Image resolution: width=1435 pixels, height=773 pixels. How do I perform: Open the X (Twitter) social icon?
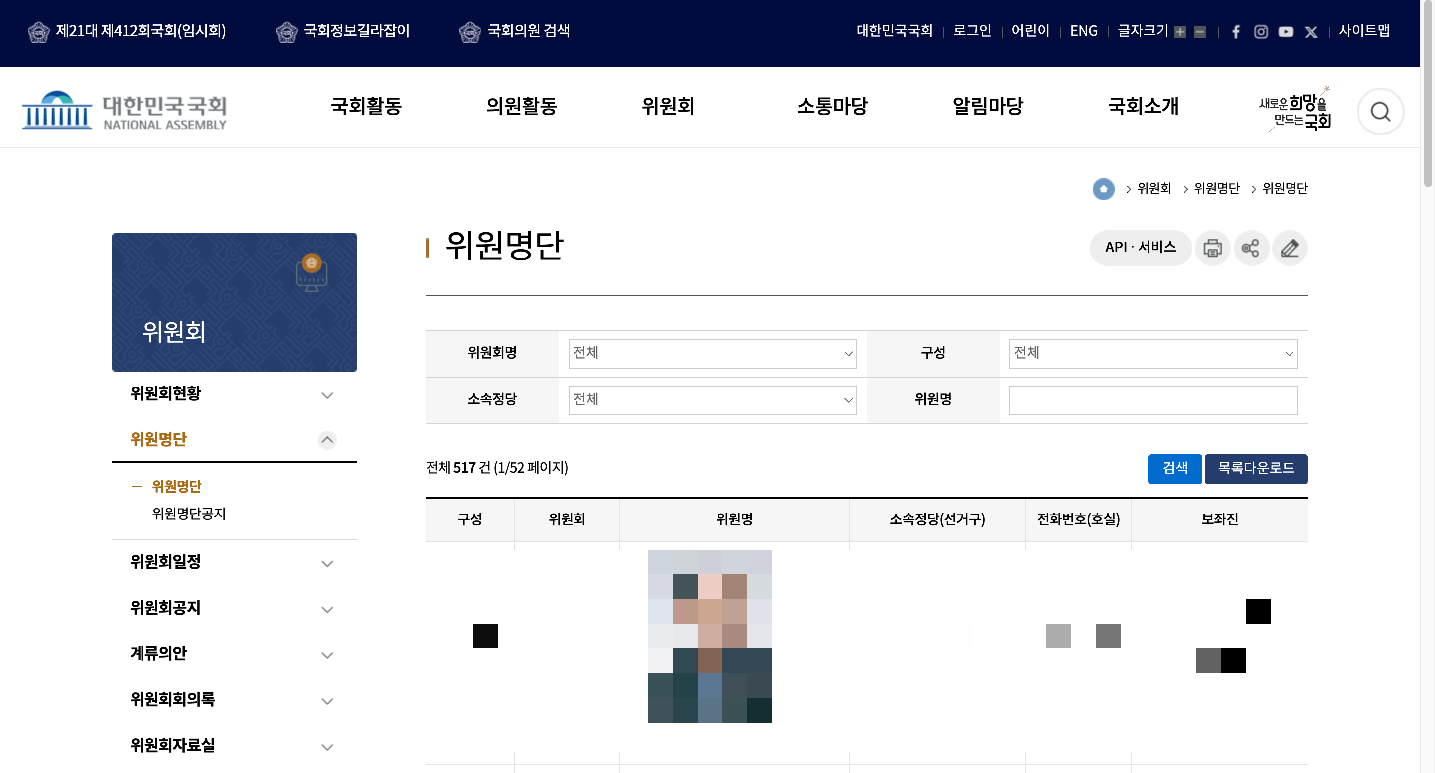pos(1311,32)
